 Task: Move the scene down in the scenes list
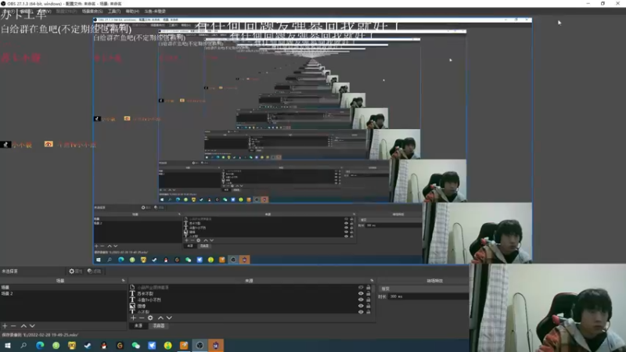[x=32, y=326]
